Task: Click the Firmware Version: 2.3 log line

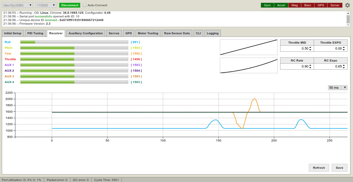Action: point(27,24)
